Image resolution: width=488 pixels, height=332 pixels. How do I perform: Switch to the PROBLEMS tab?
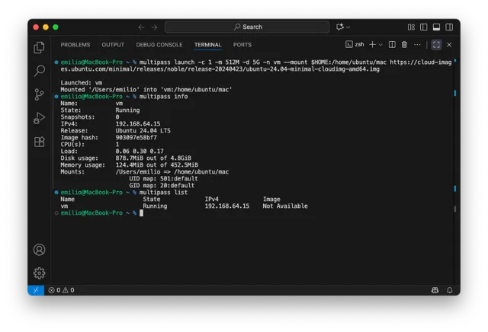[75, 45]
